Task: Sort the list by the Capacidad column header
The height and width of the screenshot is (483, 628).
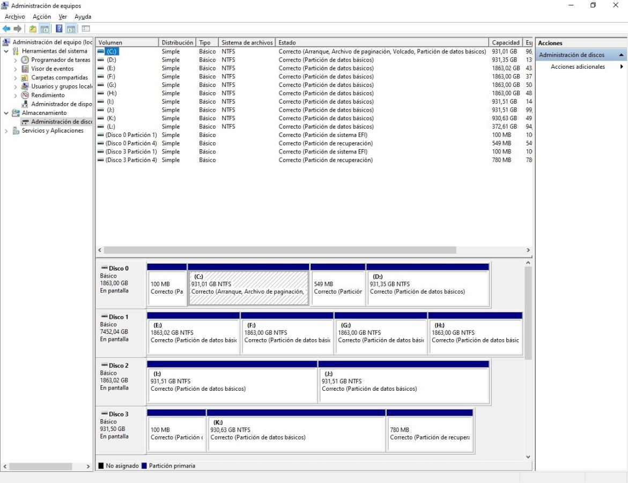Action: (505, 42)
